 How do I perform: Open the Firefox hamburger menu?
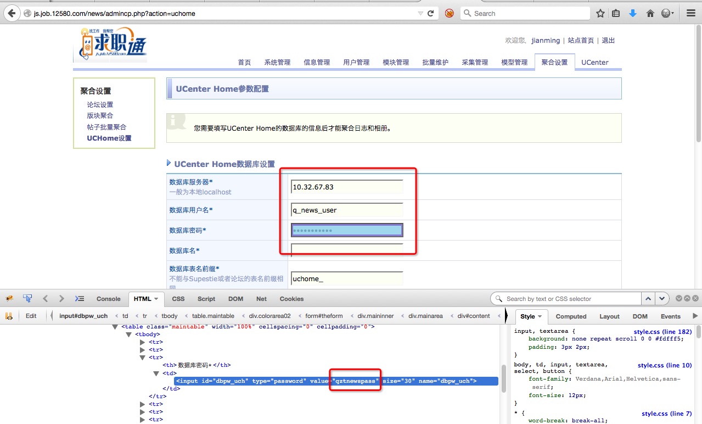point(691,13)
